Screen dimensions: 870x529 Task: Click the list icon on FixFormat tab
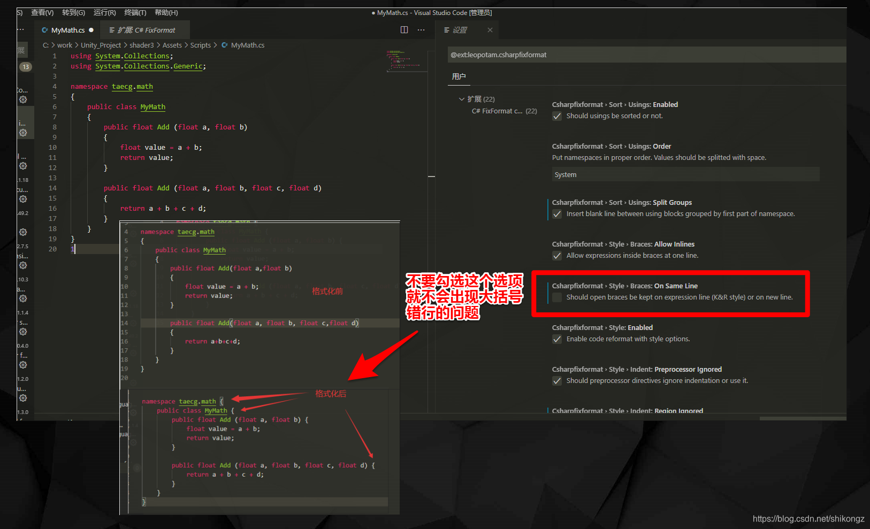tap(112, 30)
